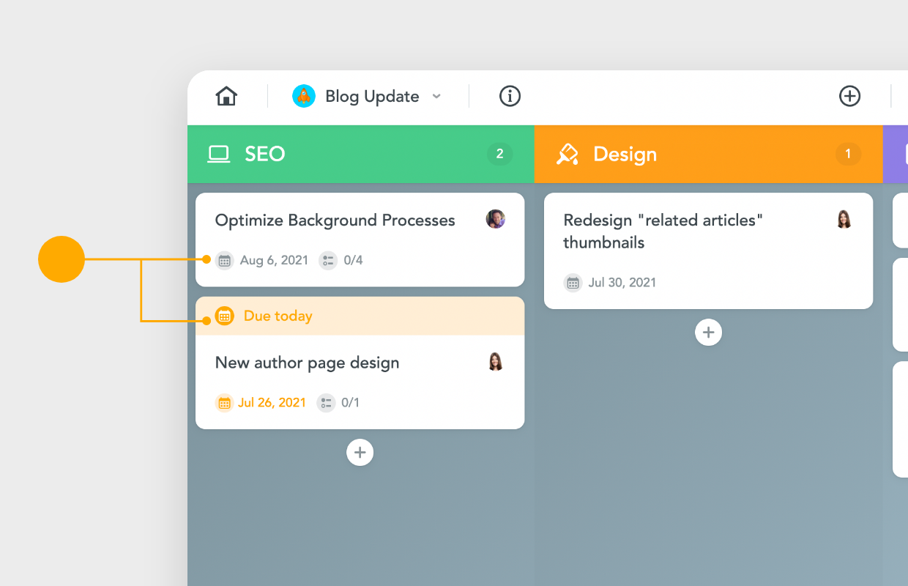Go to the home icon
This screenshot has width=908, height=586.
[x=226, y=96]
